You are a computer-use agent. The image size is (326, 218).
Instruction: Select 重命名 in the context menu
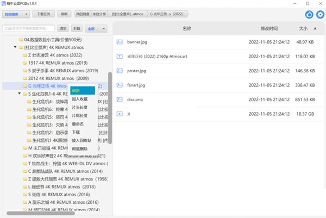[78, 124]
